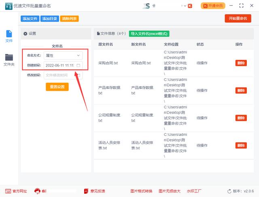Click 开始重命名 button
This screenshot has height=197, width=259.
[238, 18]
